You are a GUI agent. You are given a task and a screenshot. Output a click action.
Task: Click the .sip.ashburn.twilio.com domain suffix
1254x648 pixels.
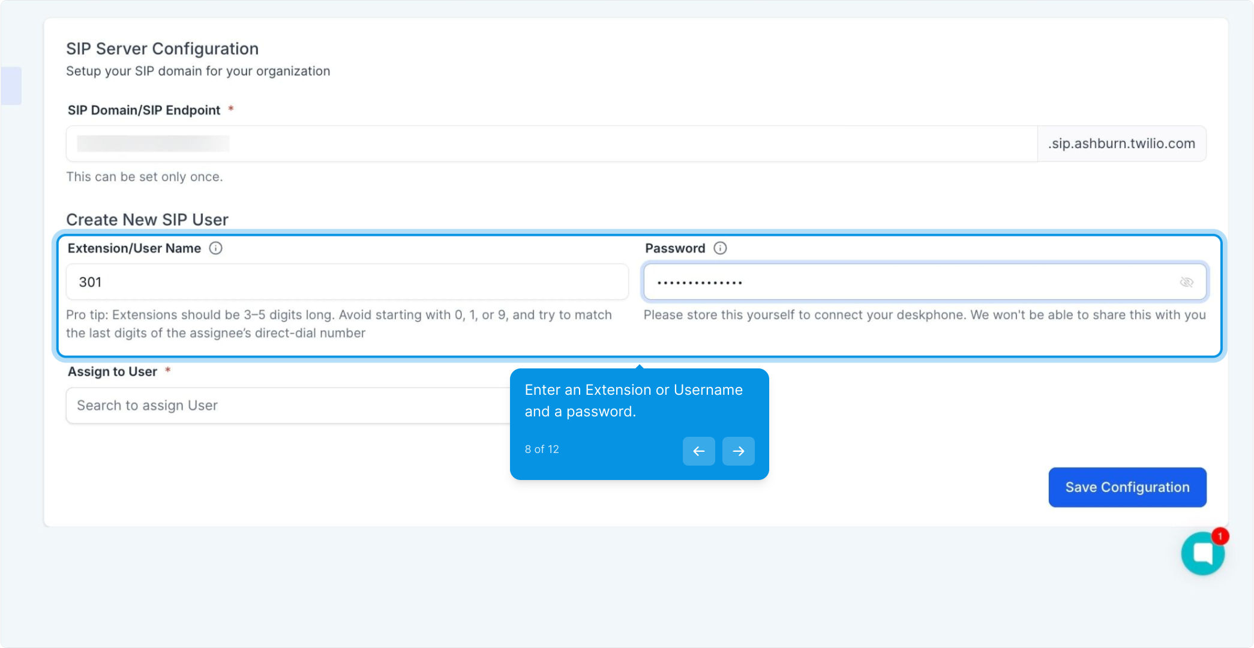tap(1121, 144)
